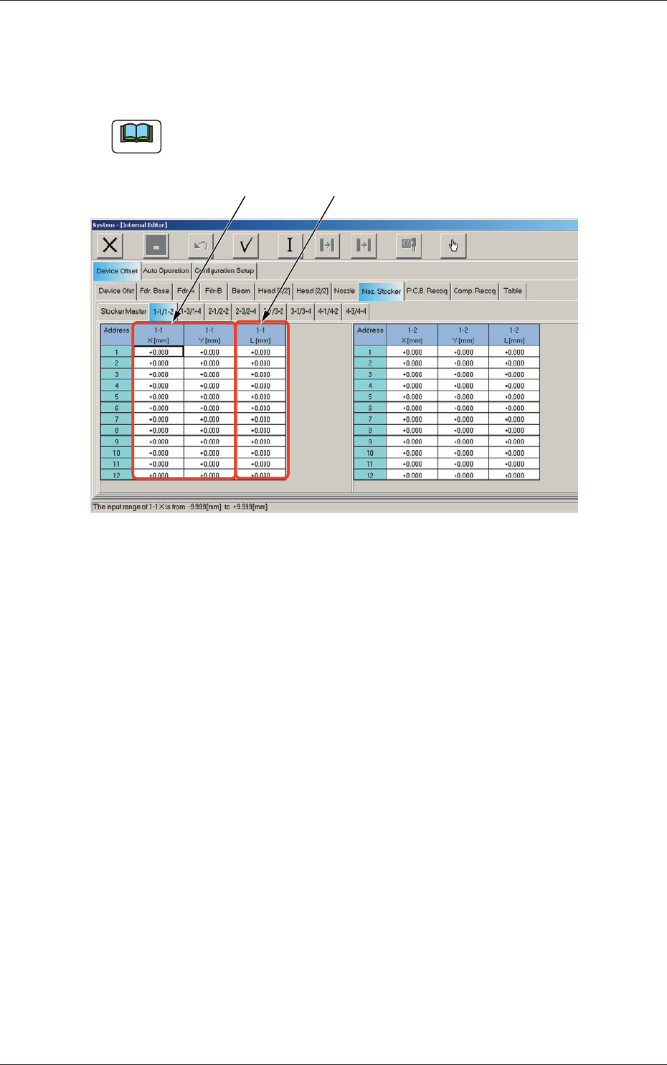Switch to the Beam tab
The image size is (667, 1065).
(x=241, y=291)
